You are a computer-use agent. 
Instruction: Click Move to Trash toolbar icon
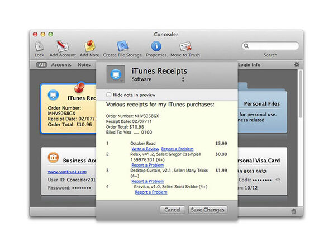coord(185,46)
